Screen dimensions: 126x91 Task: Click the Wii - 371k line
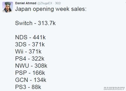click(28, 51)
